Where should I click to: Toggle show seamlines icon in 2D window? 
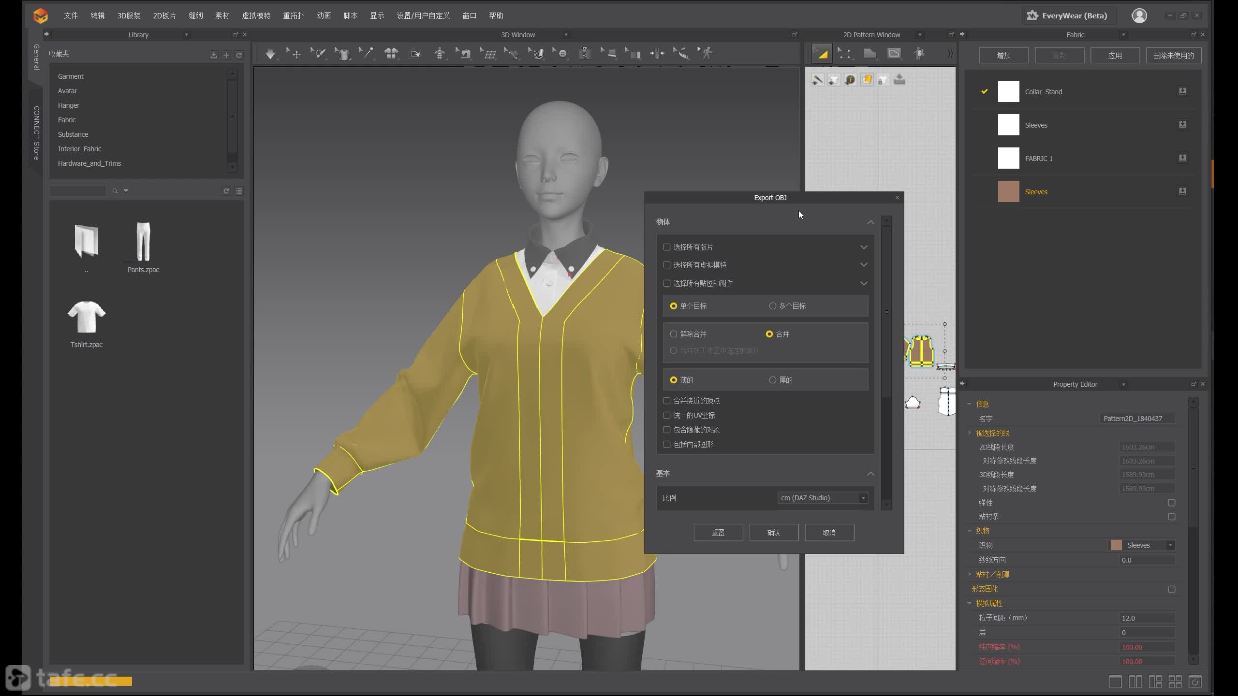tap(817, 80)
